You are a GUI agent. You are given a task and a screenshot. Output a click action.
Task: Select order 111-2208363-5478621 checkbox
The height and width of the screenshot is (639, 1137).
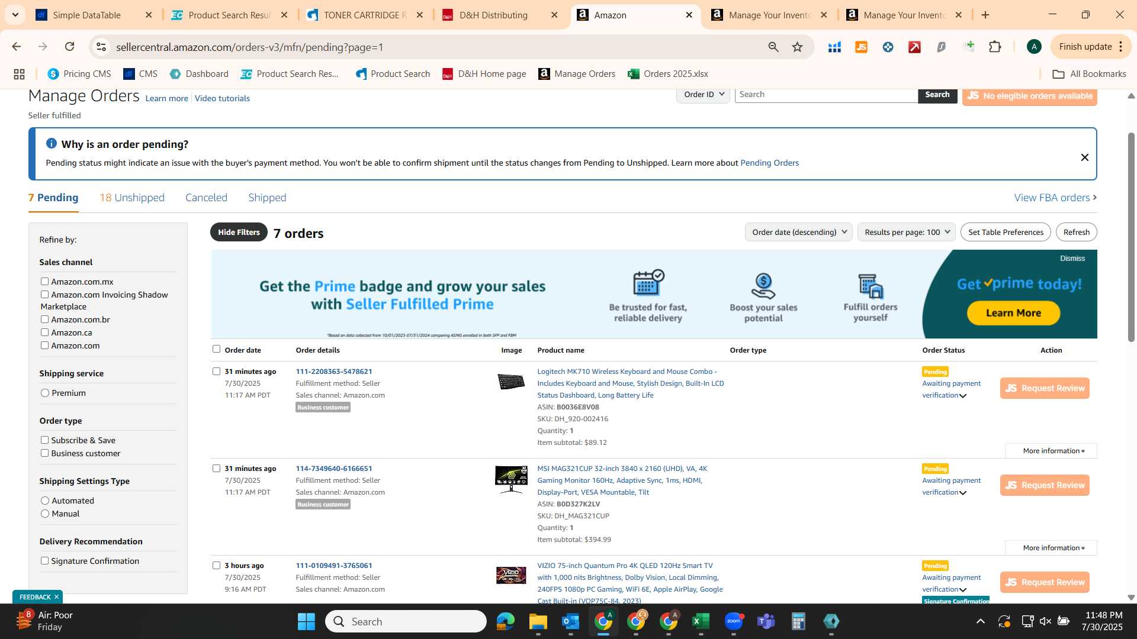pos(216,372)
